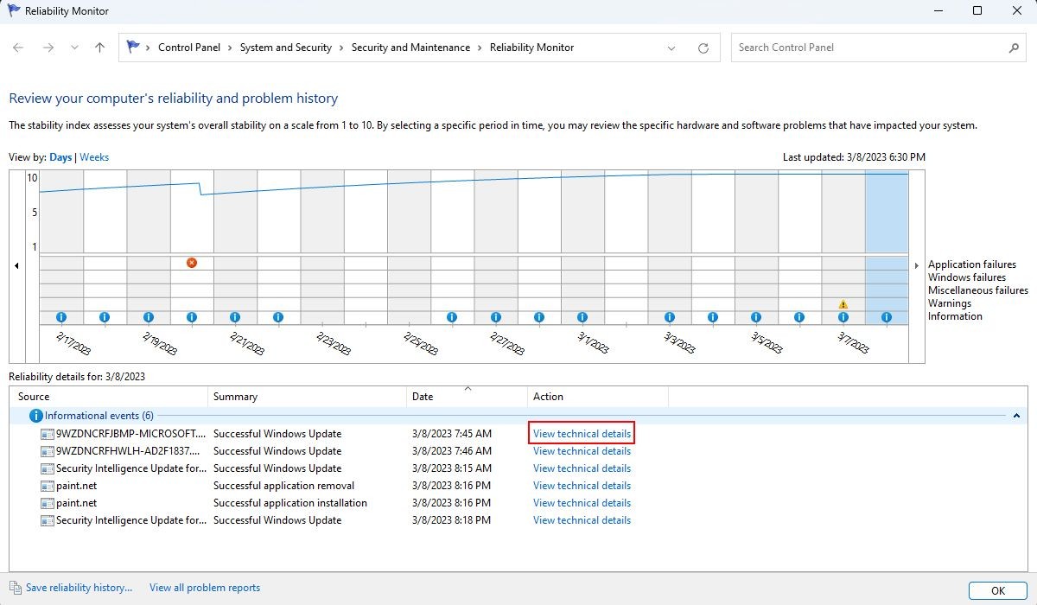This screenshot has height=605, width=1037.
Task: Go up one level with Up arrow
Action: coord(99,48)
